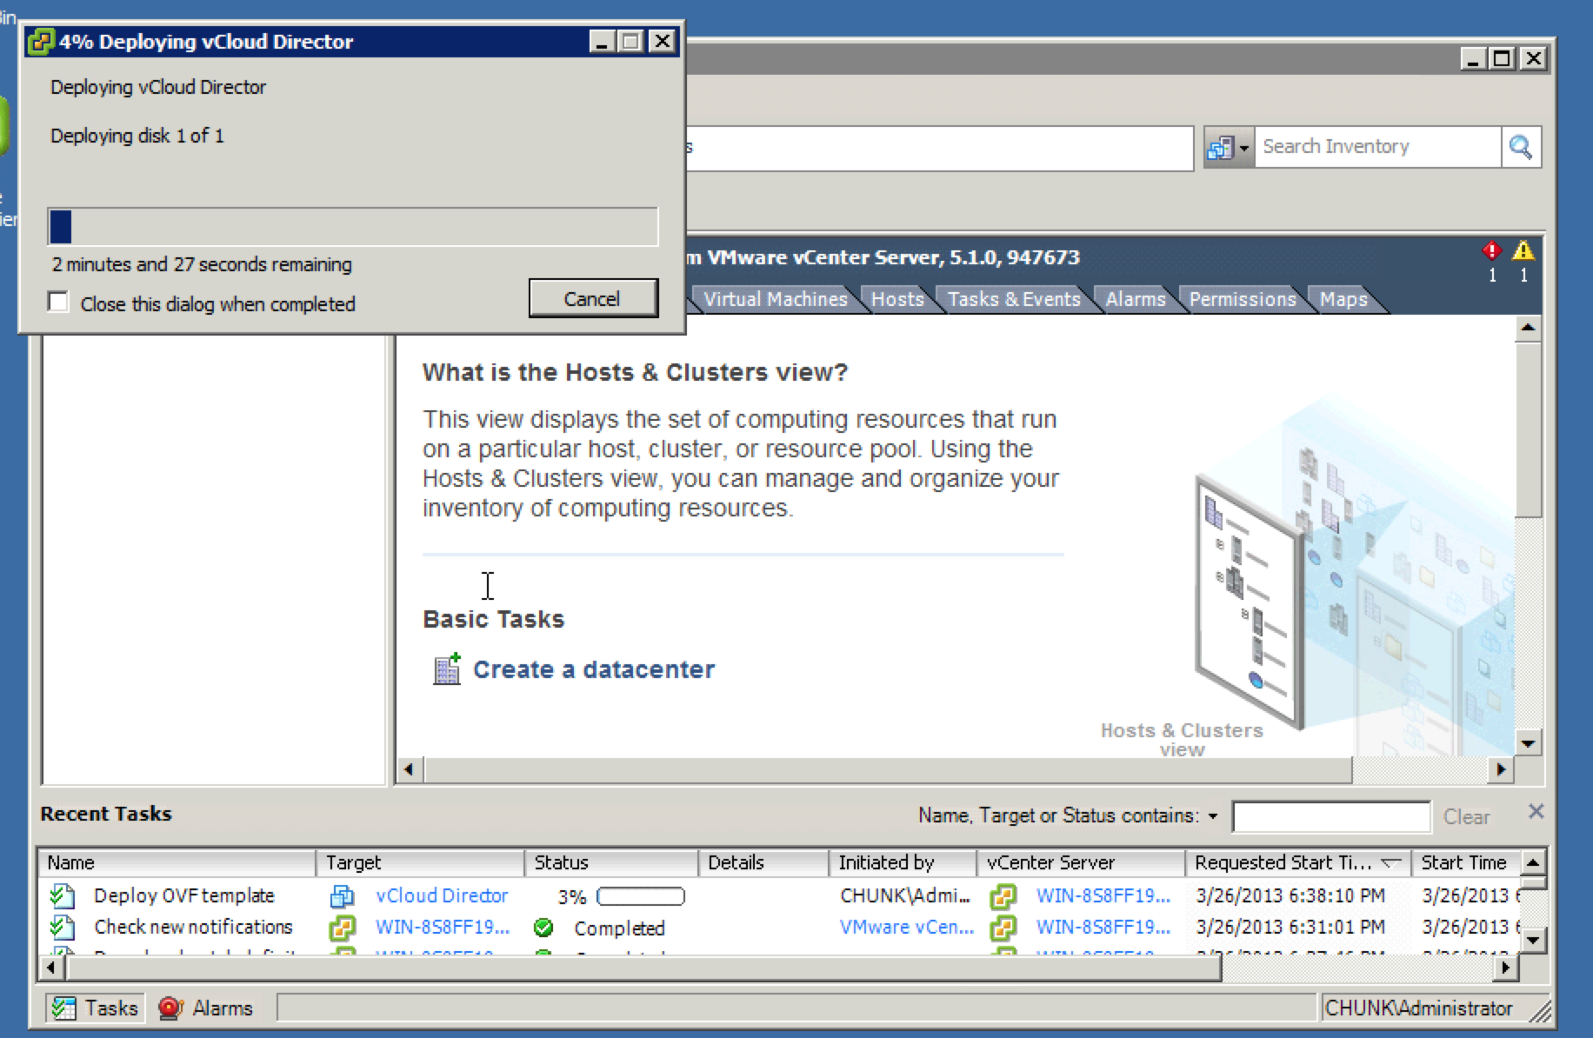Close the Recent Tasks panel

point(1536,811)
